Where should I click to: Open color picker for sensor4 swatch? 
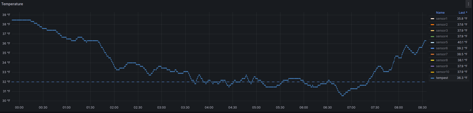coord(432,37)
